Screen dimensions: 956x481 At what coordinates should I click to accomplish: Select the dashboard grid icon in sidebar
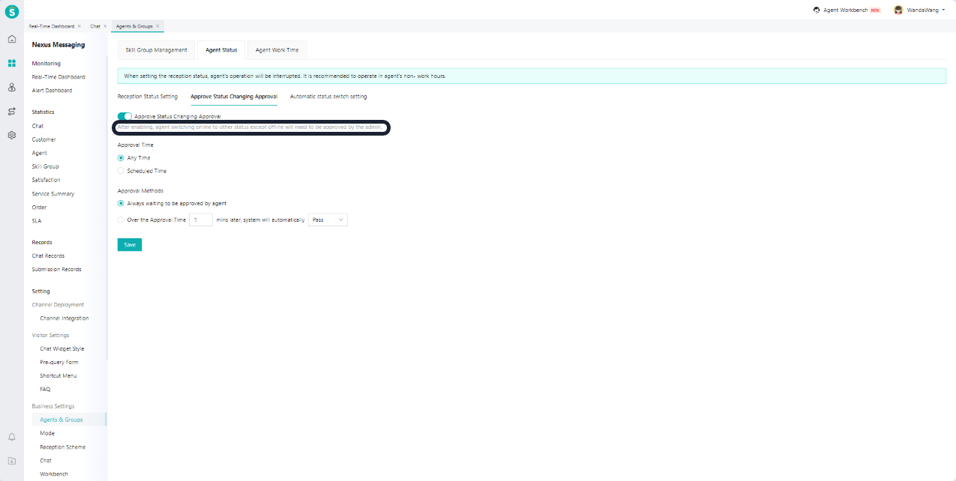point(11,63)
